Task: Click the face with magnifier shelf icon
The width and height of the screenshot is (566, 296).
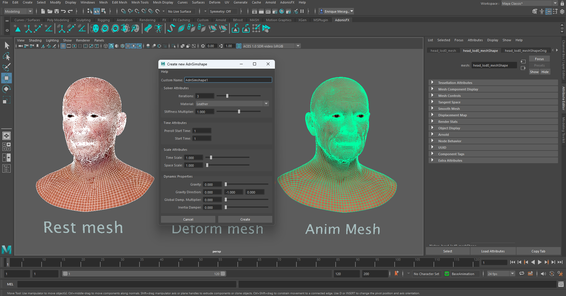Action: pos(135,29)
